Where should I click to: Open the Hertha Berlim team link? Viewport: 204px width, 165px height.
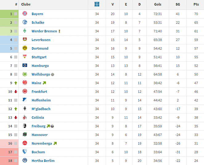pos(43,161)
